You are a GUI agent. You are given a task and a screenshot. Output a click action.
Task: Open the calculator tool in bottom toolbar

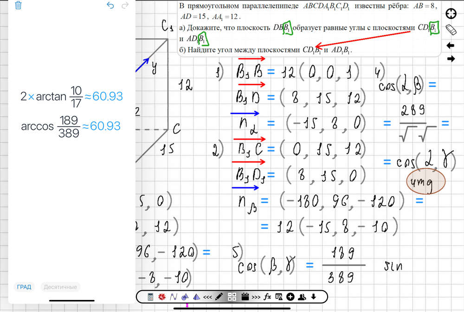pyautogui.click(x=151, y=297)
